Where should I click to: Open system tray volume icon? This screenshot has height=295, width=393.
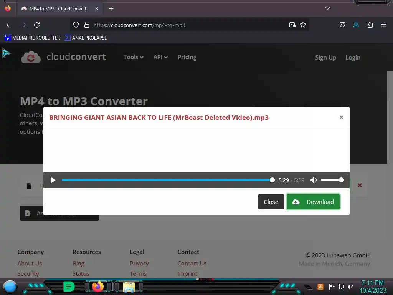click(350, 287)
